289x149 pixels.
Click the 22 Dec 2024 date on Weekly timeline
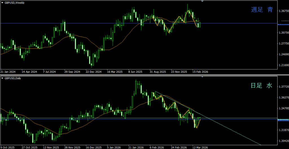pos(93,72)
